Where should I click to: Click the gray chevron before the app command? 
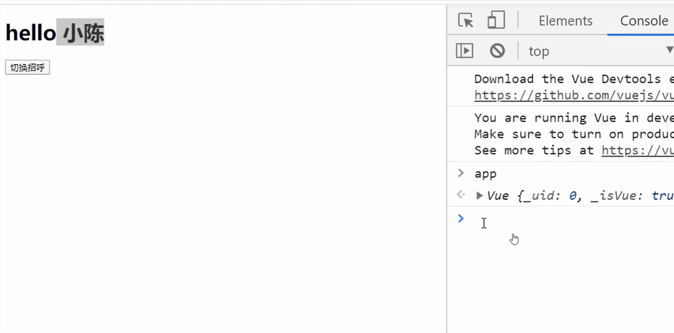click(461, 173)
